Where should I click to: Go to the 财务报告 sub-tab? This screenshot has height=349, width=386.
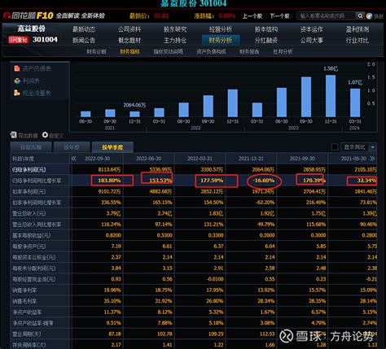coord(249,51)
